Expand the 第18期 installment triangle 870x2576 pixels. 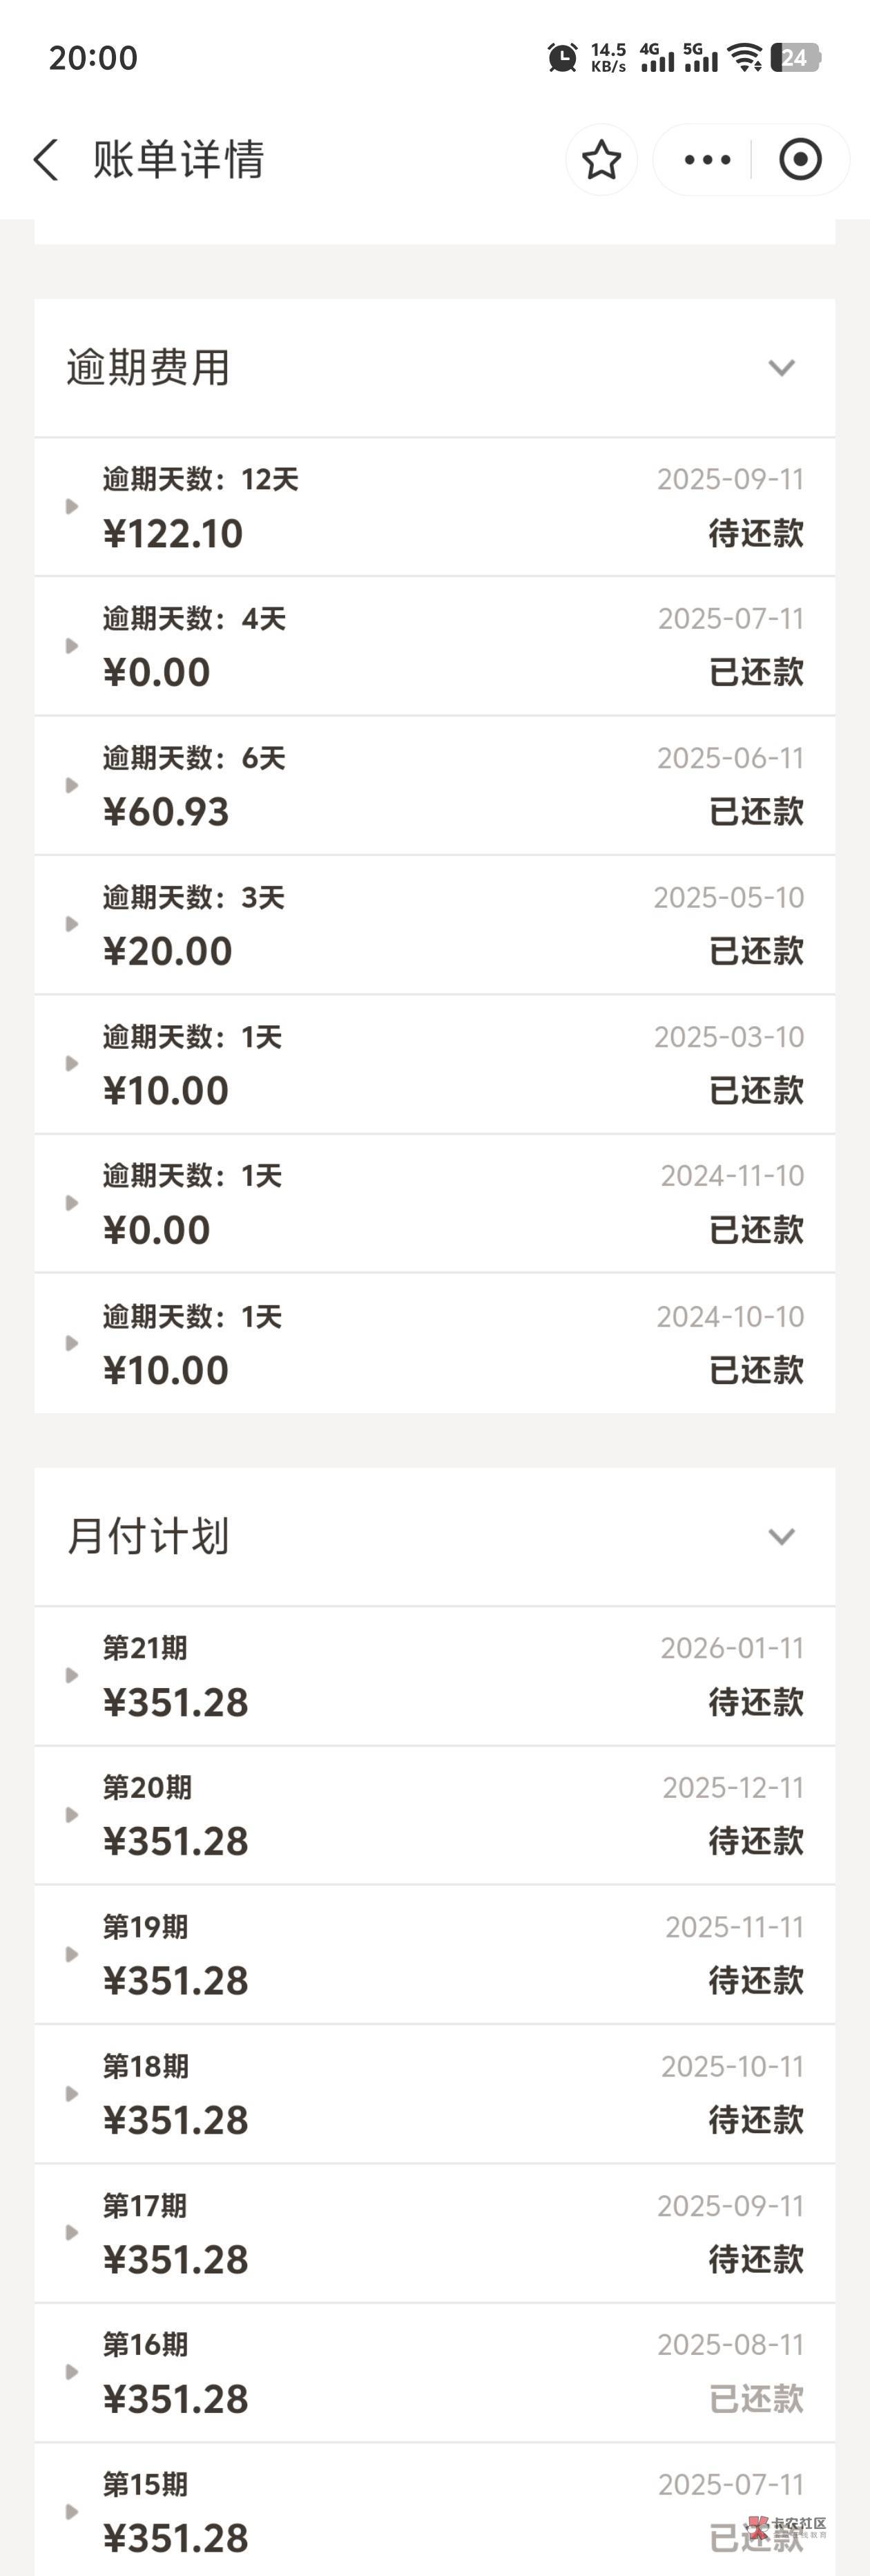72,2093
